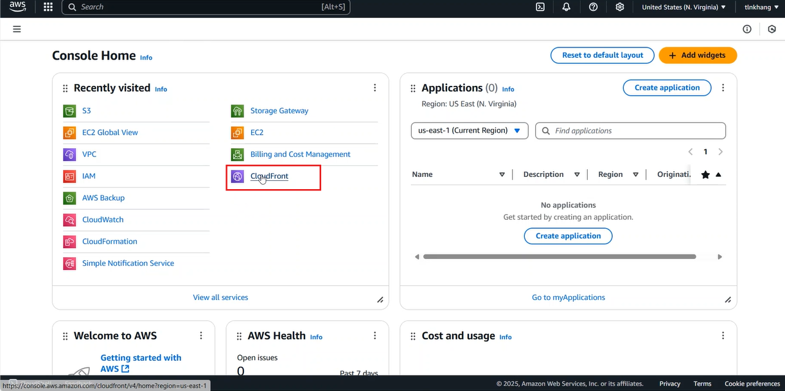This screenshot has height=391, width=785.
Task: Grab the Recently visited widget drag handle
Action: click(x=65, y=88)
